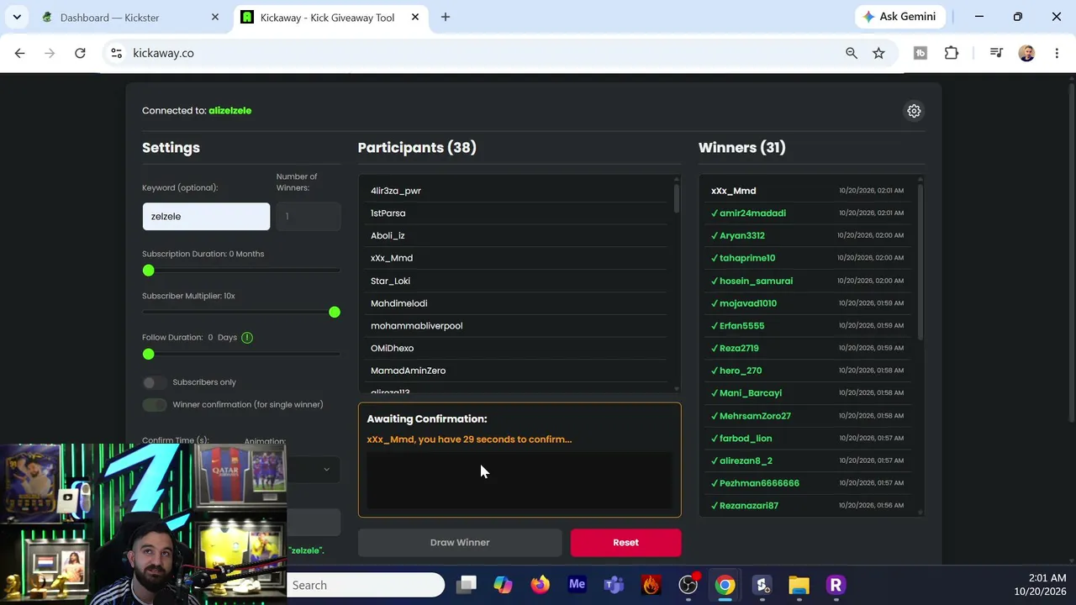Open the Kickaway settings gear

[x=914, y=111]
